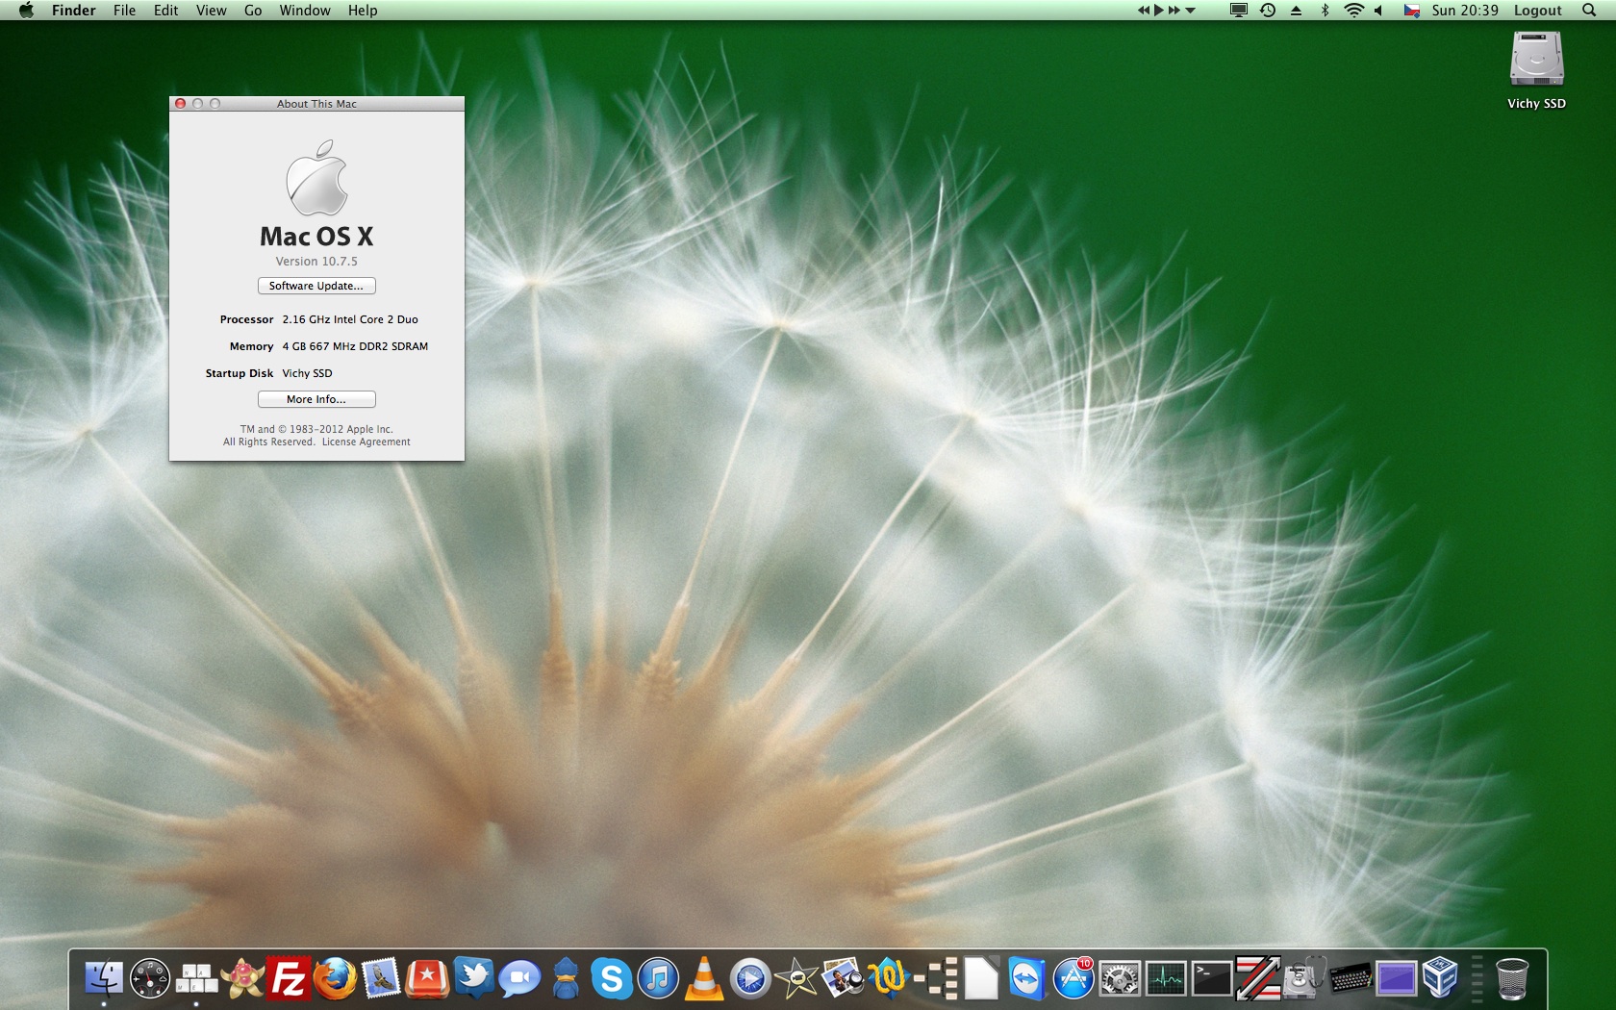This screenshot has height=1010, width=1616.
Task: Open the Go menu
Action: tap(253, 11)
